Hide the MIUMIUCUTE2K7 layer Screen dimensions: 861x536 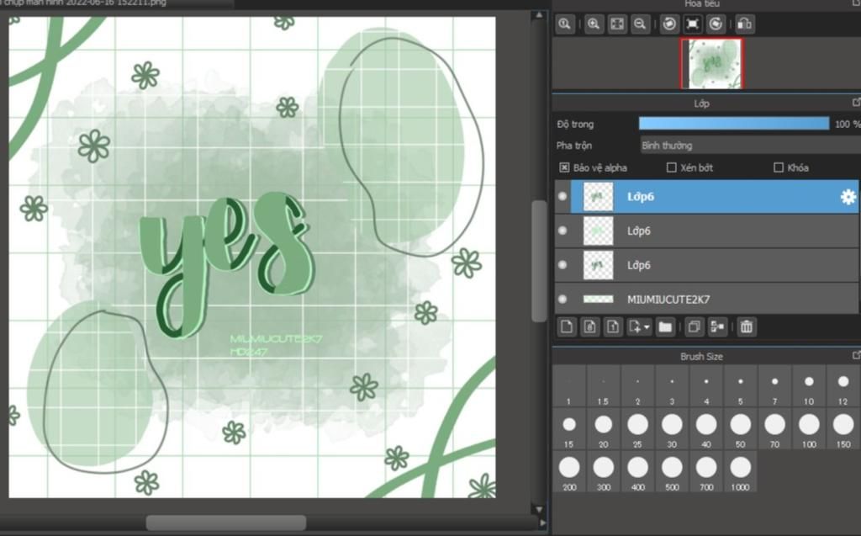click(x=563, y=299)
